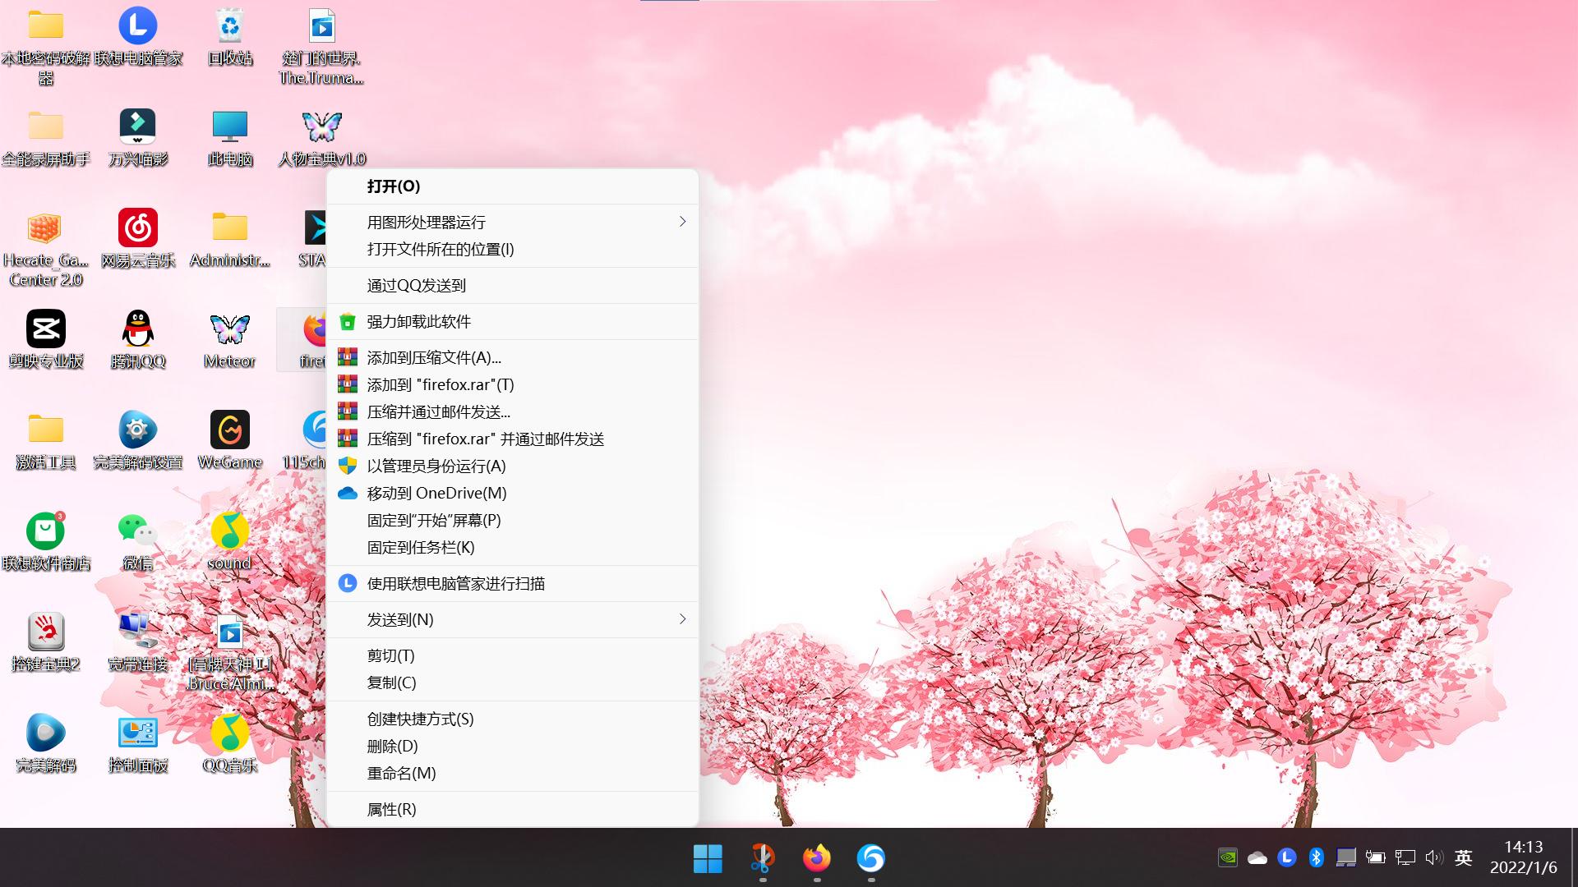The width and height of the screenshot is (1578, 887).
Task: Open OneDrive tray icon
Action: point(1257,857)
